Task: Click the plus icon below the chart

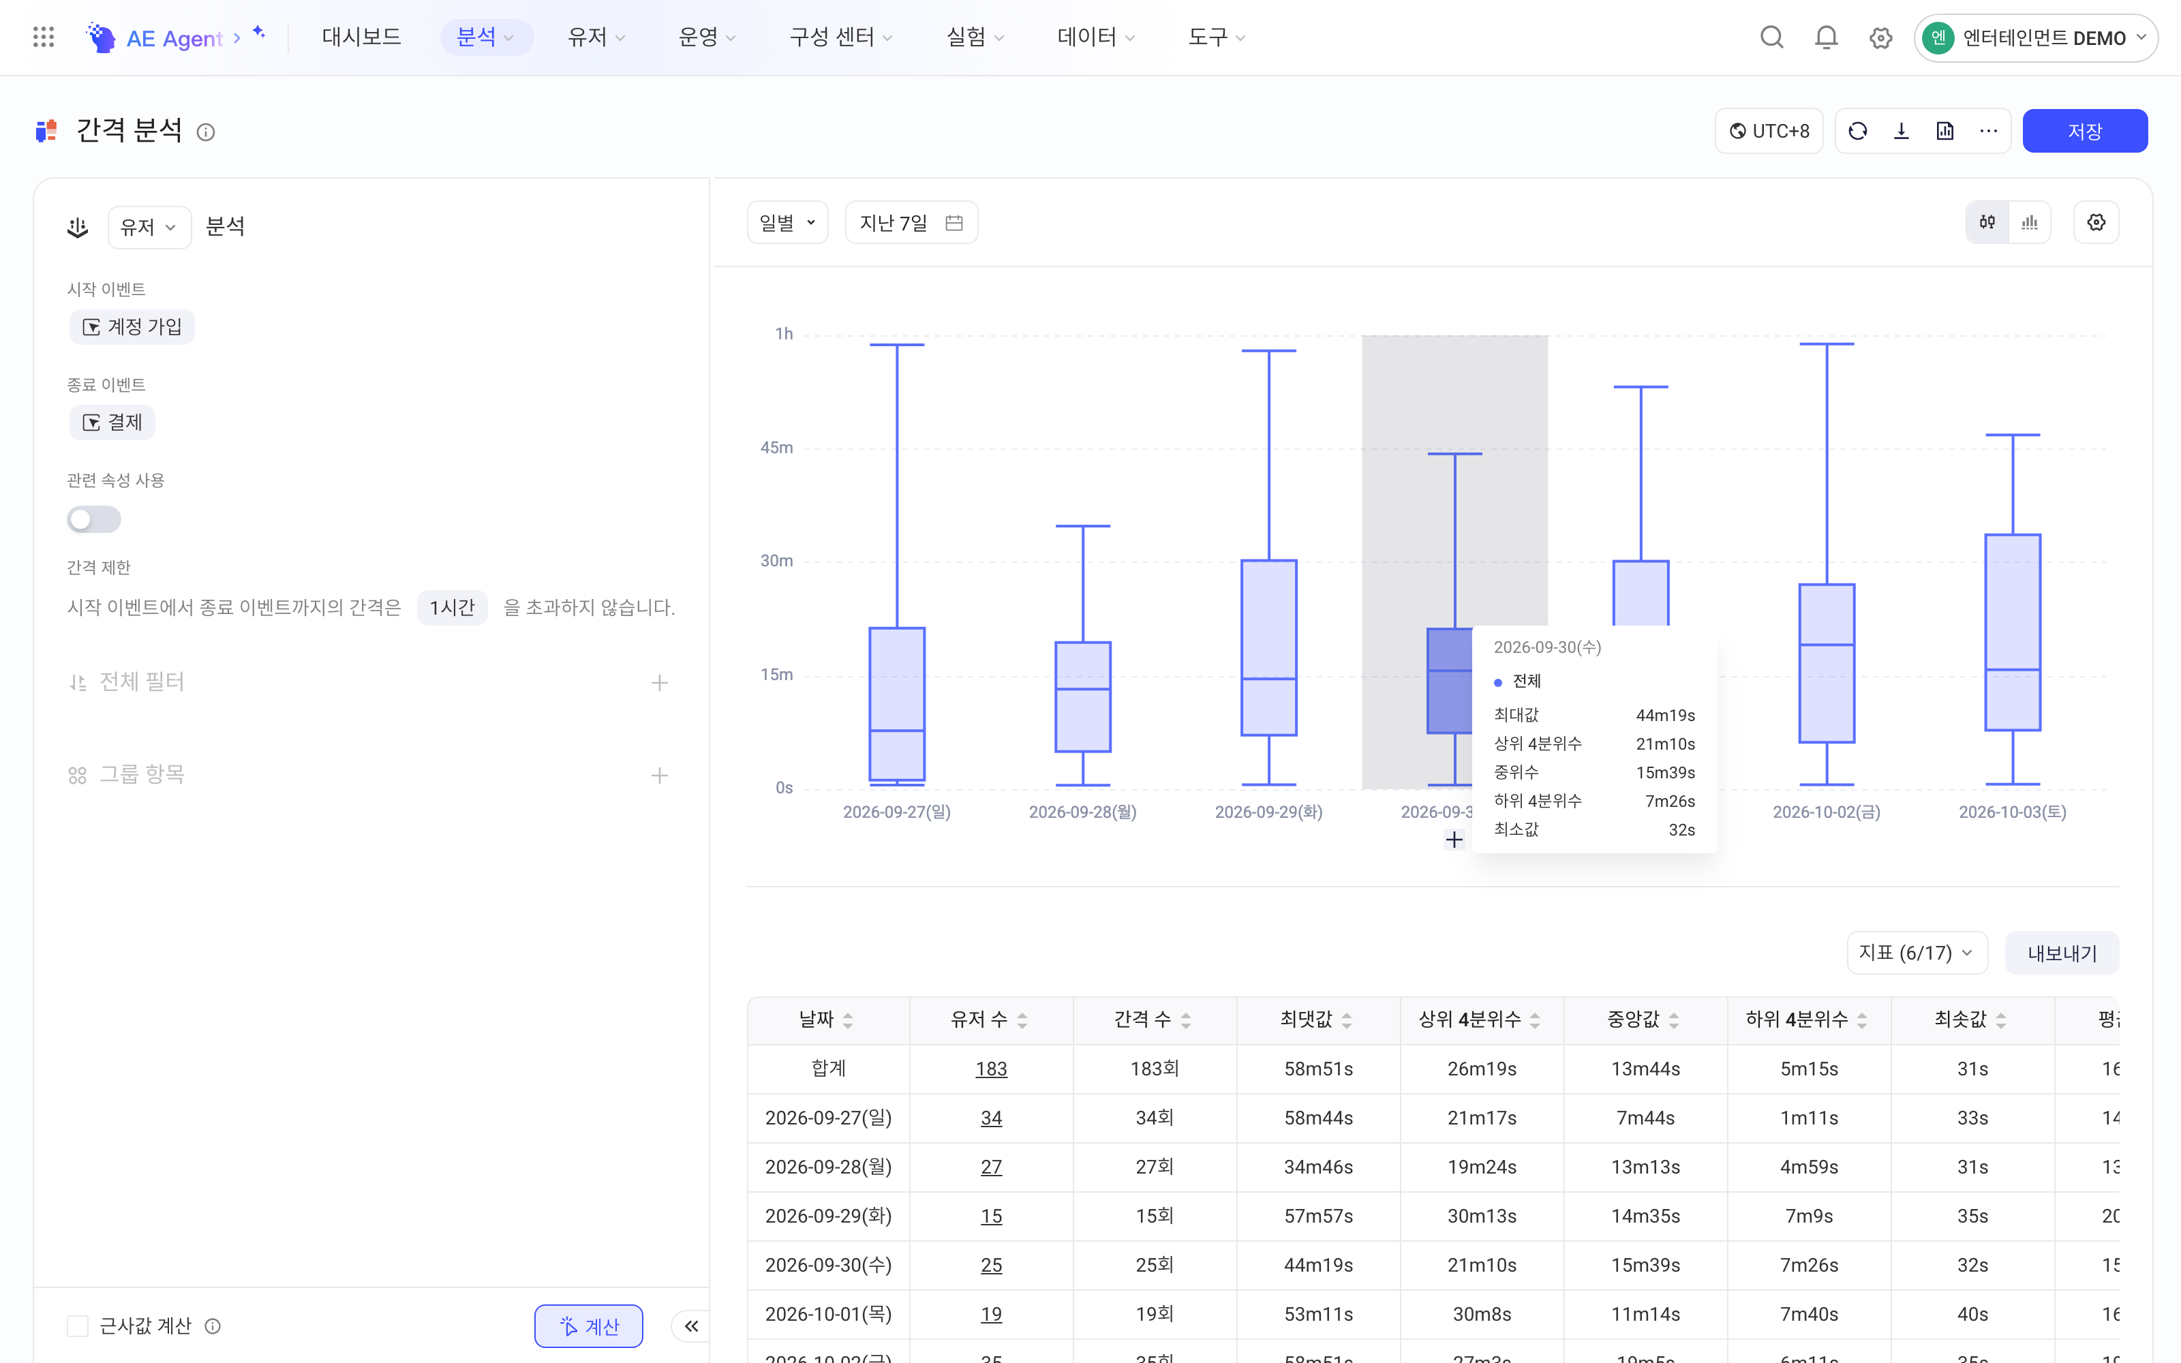Action: click(1454, 840)
